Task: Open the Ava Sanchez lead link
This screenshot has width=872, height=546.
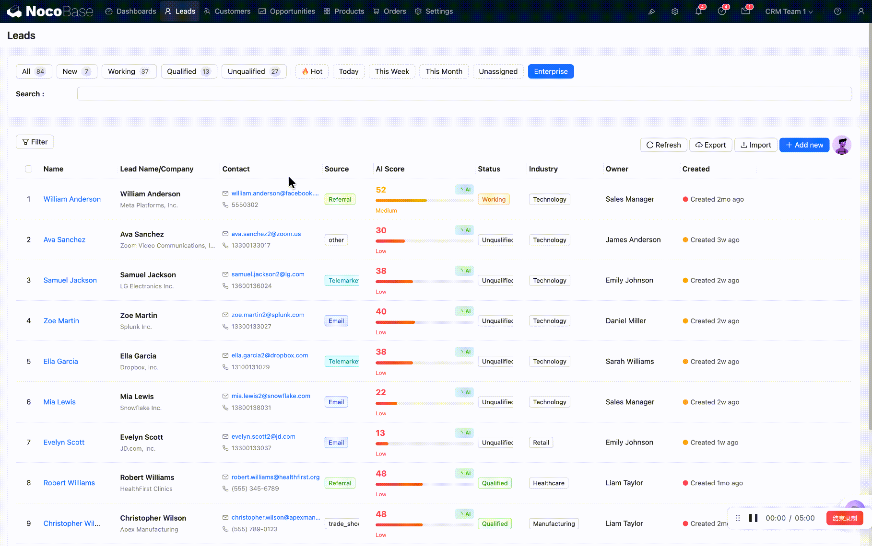Action: 64,240
